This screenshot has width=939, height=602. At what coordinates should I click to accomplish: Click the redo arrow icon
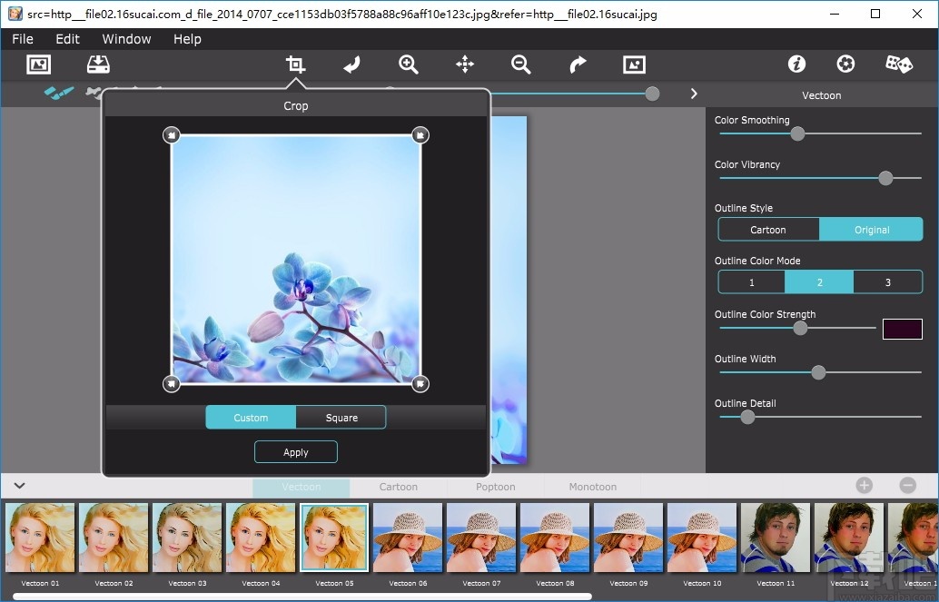[578, 64]
